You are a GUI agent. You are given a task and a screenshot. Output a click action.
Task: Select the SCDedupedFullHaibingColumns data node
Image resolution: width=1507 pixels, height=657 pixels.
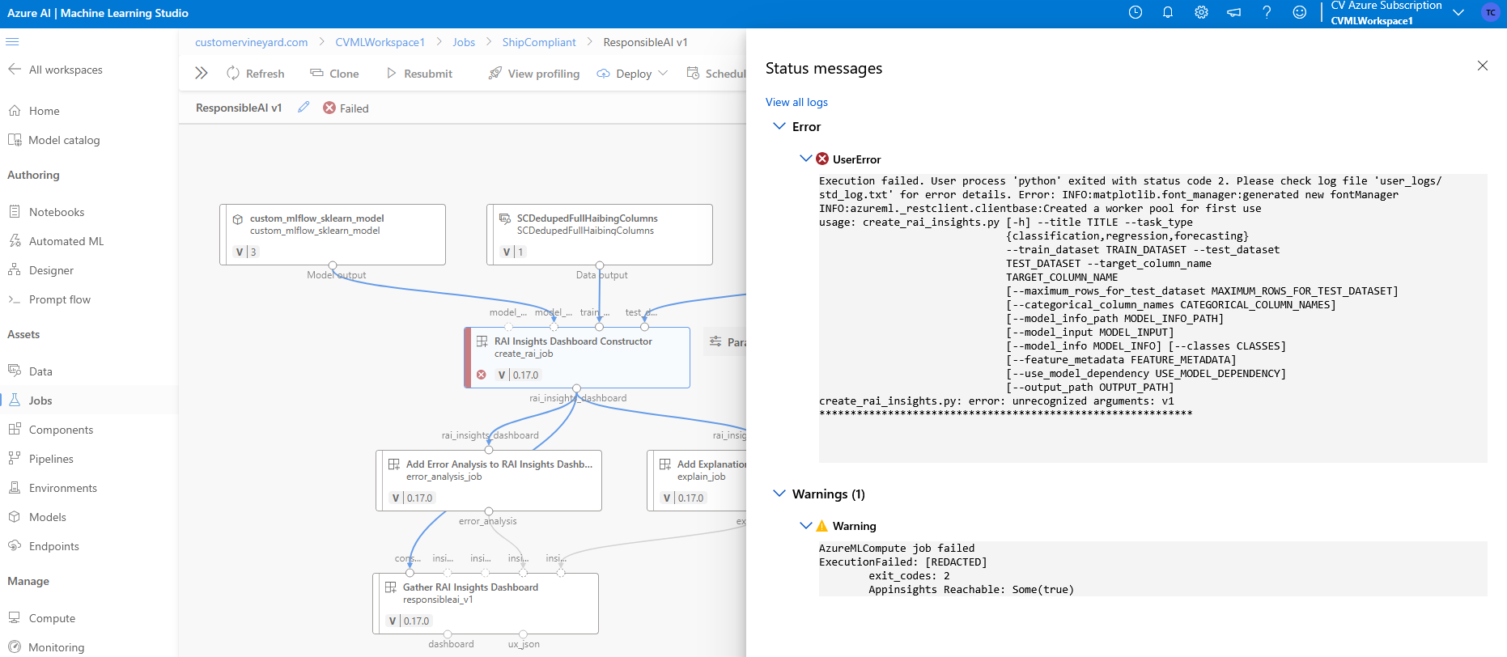[x=600, y=235]
